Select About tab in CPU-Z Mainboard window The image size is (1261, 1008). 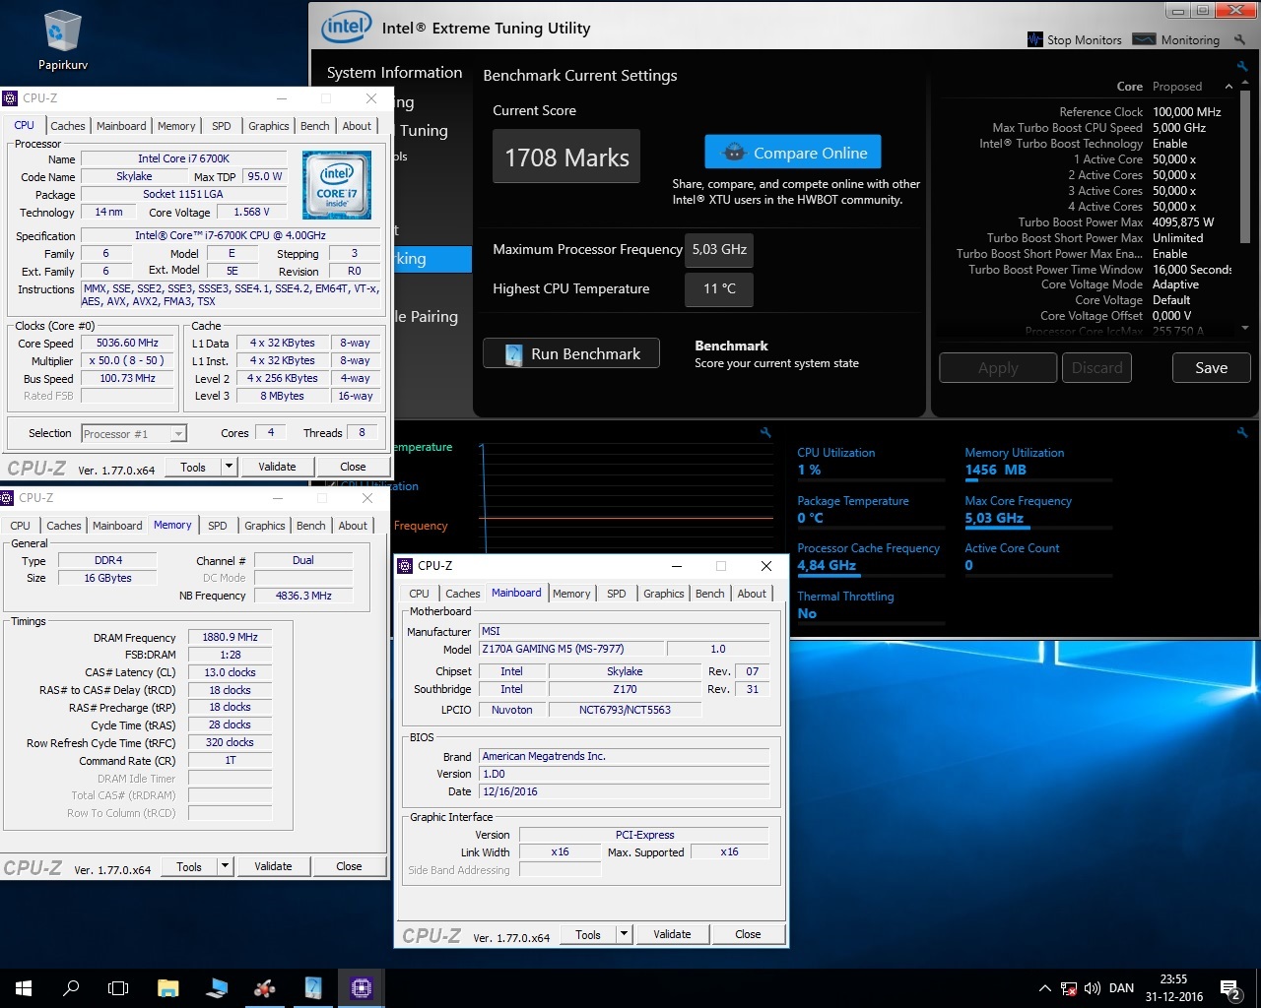(x=752, y=594)
